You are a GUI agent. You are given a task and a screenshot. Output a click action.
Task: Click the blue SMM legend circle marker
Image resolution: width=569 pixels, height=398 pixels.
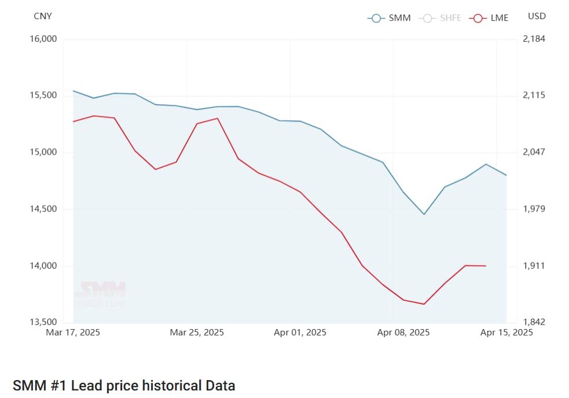(x=376, y=18)
